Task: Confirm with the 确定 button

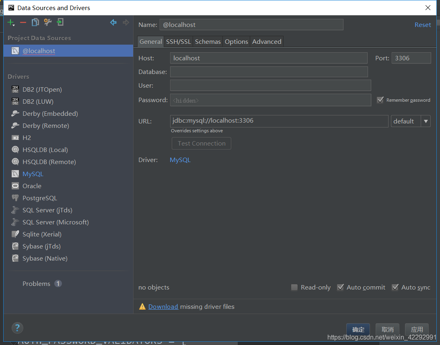Action: pos(358,330)
